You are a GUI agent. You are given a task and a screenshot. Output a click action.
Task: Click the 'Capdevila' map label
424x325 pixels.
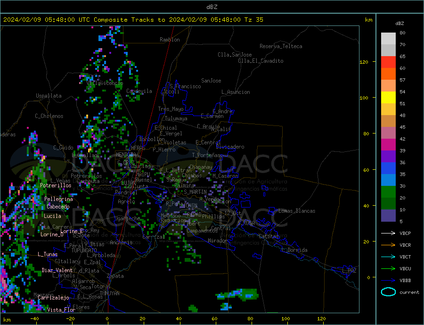point(139,91)
